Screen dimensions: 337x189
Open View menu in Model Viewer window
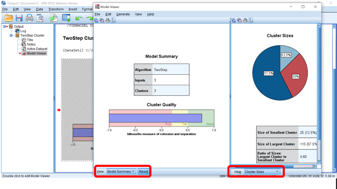138,14
